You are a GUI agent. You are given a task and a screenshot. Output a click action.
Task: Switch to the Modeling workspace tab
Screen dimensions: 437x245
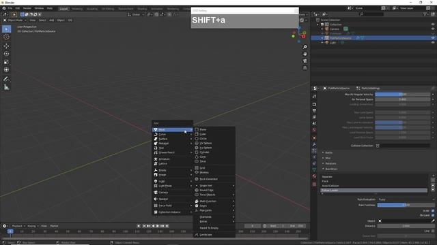pos(77,9)
